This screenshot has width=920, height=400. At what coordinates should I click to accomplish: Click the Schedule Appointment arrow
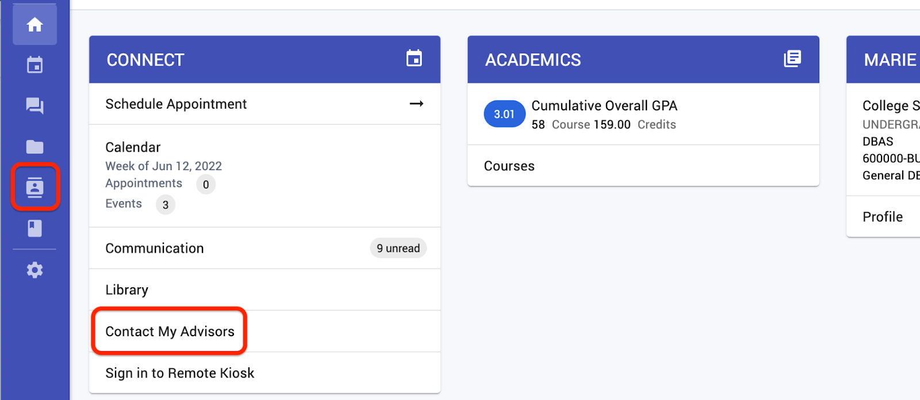coord(416,104)
